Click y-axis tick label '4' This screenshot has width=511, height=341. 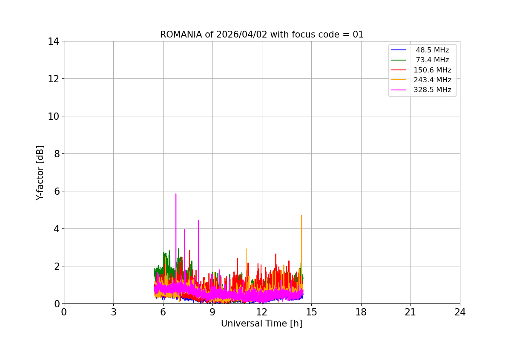point(56,229)
